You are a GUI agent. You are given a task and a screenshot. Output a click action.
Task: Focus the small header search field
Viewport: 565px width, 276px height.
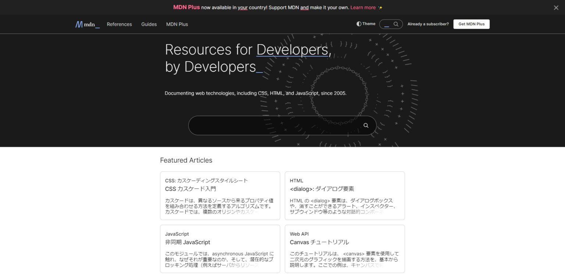click(x=391, y=24)
